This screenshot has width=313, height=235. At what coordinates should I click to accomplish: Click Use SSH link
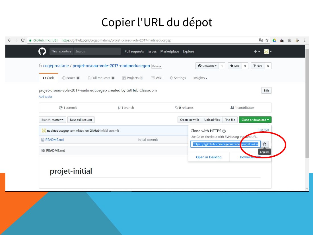click(x=263, y=130)
